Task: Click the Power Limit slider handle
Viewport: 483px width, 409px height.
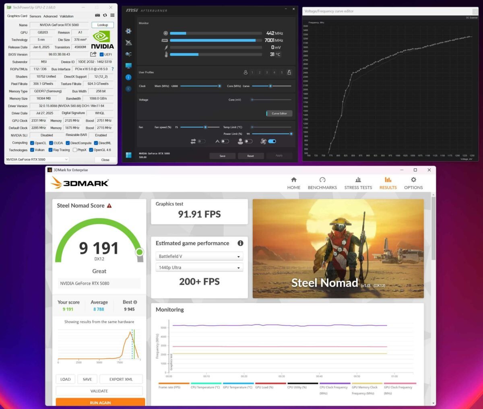Action: point(291,134)
